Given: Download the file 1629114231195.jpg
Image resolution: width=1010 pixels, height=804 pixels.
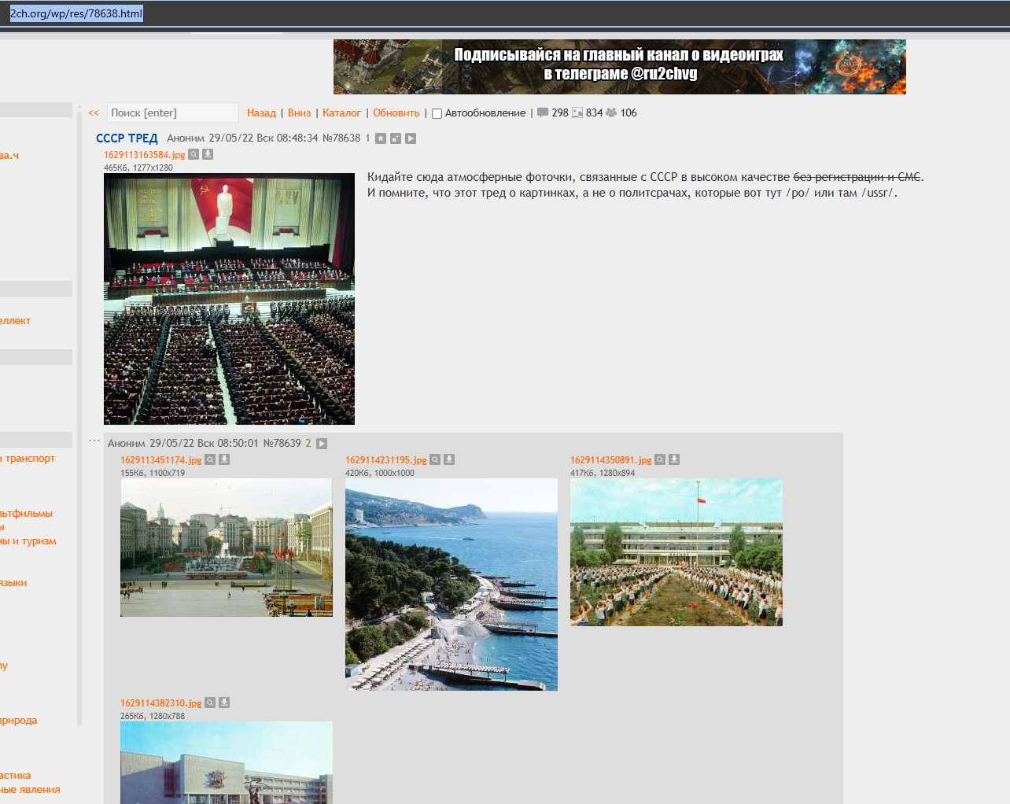Looking at the screenshot, I should tap(449, 459).
